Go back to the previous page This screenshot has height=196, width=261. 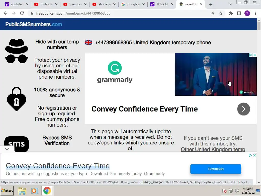click(6, 13)
